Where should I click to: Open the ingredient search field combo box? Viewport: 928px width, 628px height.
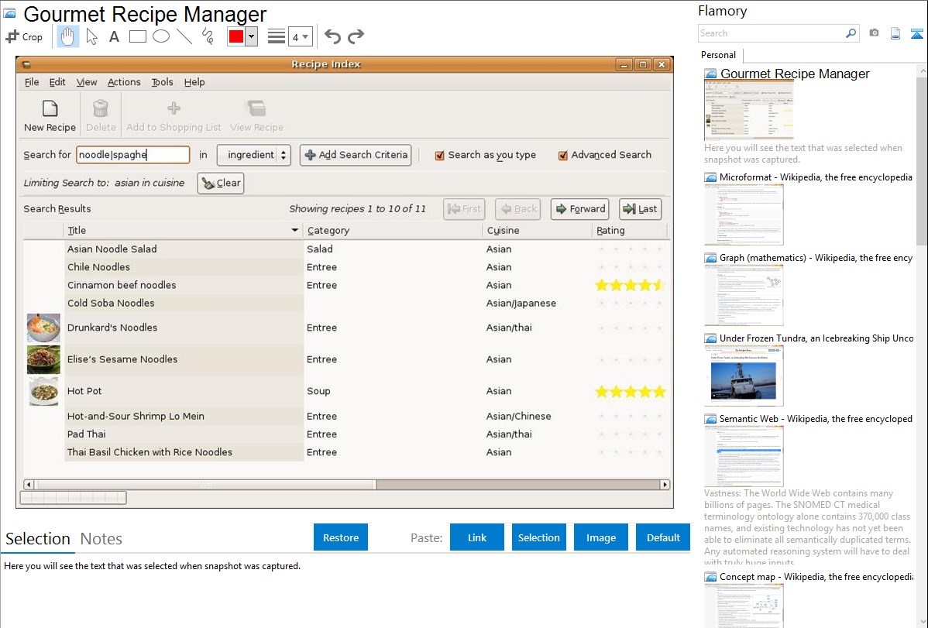point(253,155)
